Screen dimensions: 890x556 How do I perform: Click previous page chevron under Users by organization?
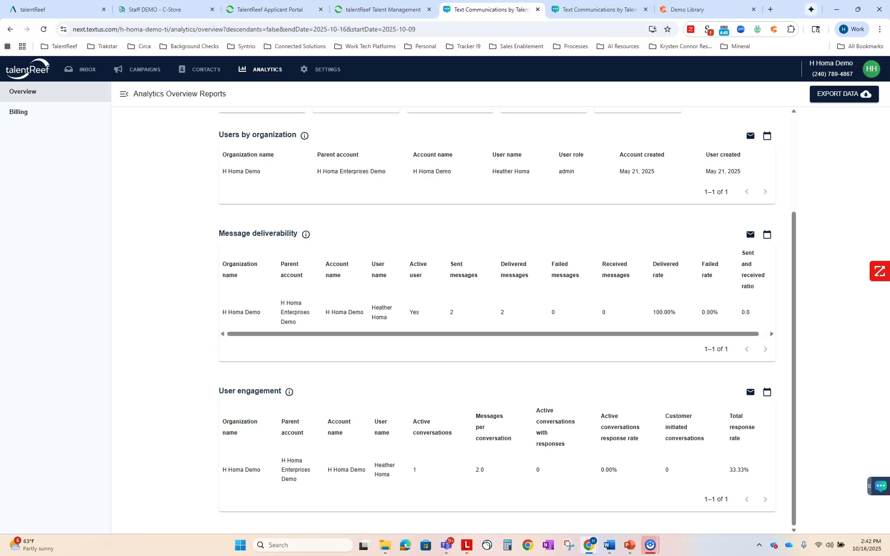click(x=746, y=191)
